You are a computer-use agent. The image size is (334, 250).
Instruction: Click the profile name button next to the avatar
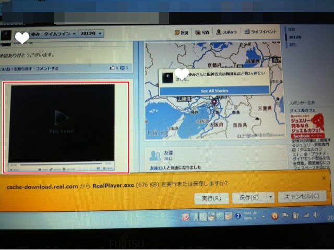coord(28,34)
